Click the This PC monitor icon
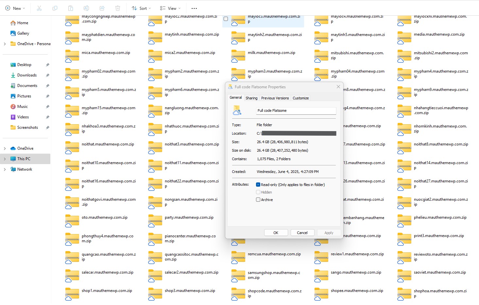The width and height of the screenshot is (479, 305). (x=13, y=159)
